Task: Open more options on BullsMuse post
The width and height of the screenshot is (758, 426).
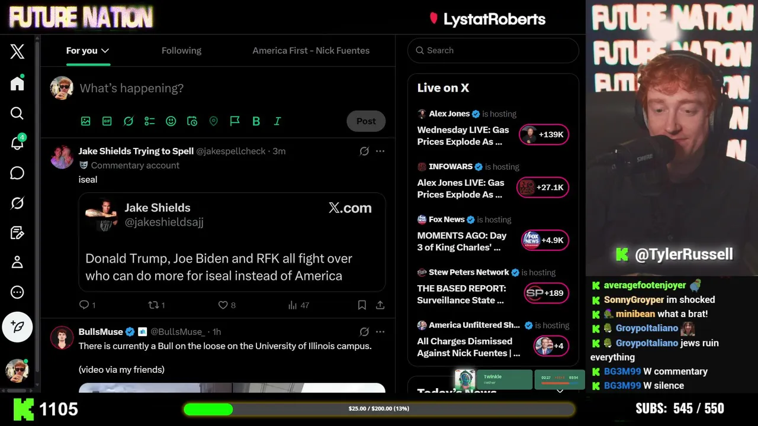Action: point(380,332)
